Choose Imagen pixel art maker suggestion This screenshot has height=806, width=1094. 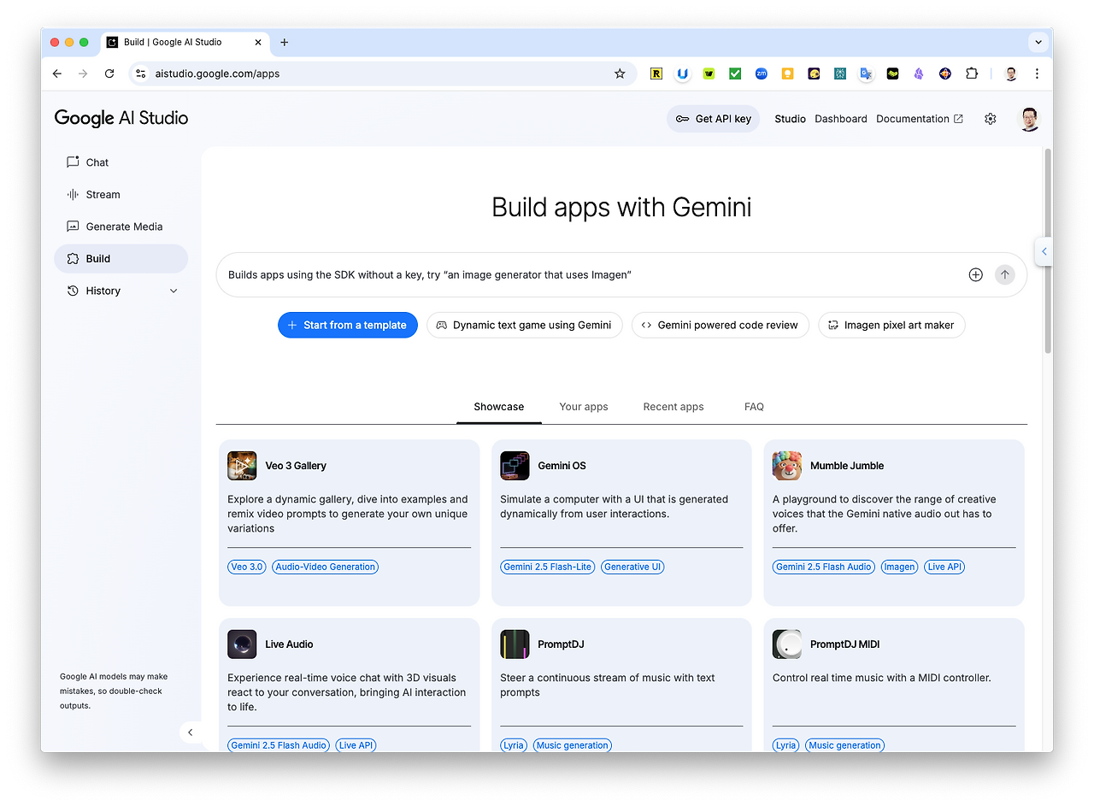tap(891, 325)
